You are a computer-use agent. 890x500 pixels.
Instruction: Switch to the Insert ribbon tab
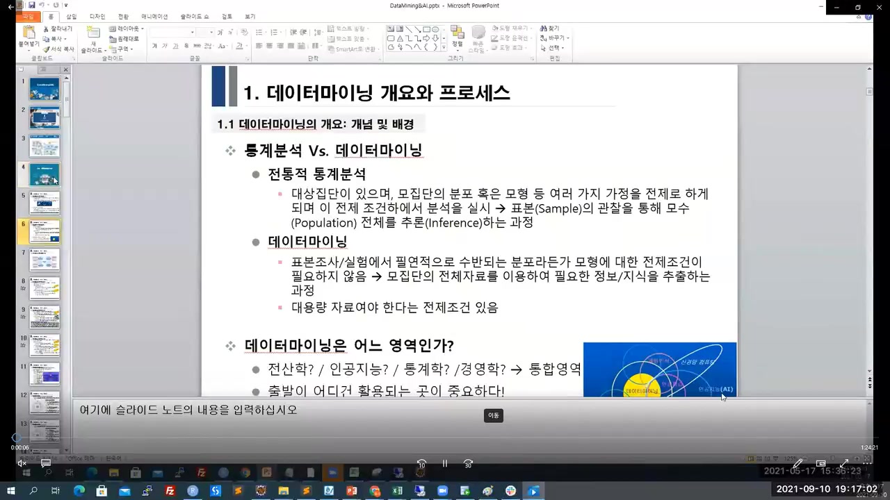pyautogui.click(x=72, y=16)
